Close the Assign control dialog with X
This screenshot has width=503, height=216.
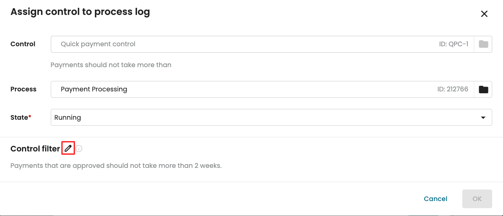pos(484,14)
